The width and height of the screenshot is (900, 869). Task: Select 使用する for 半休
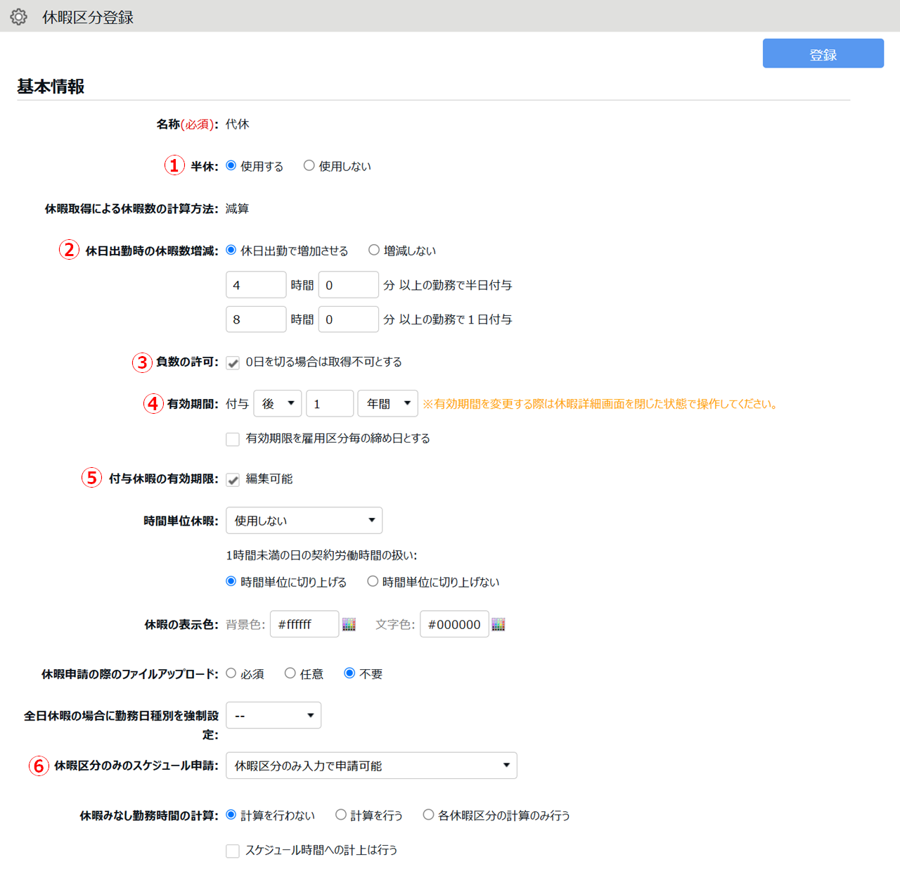[x=231, y=165]
